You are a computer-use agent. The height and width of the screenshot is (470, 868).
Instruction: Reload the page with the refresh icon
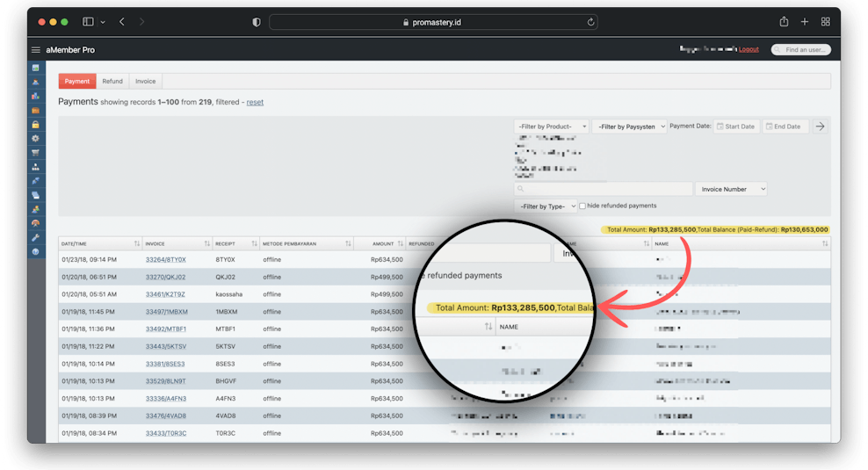pyautogui.click(x=590, y=22)
